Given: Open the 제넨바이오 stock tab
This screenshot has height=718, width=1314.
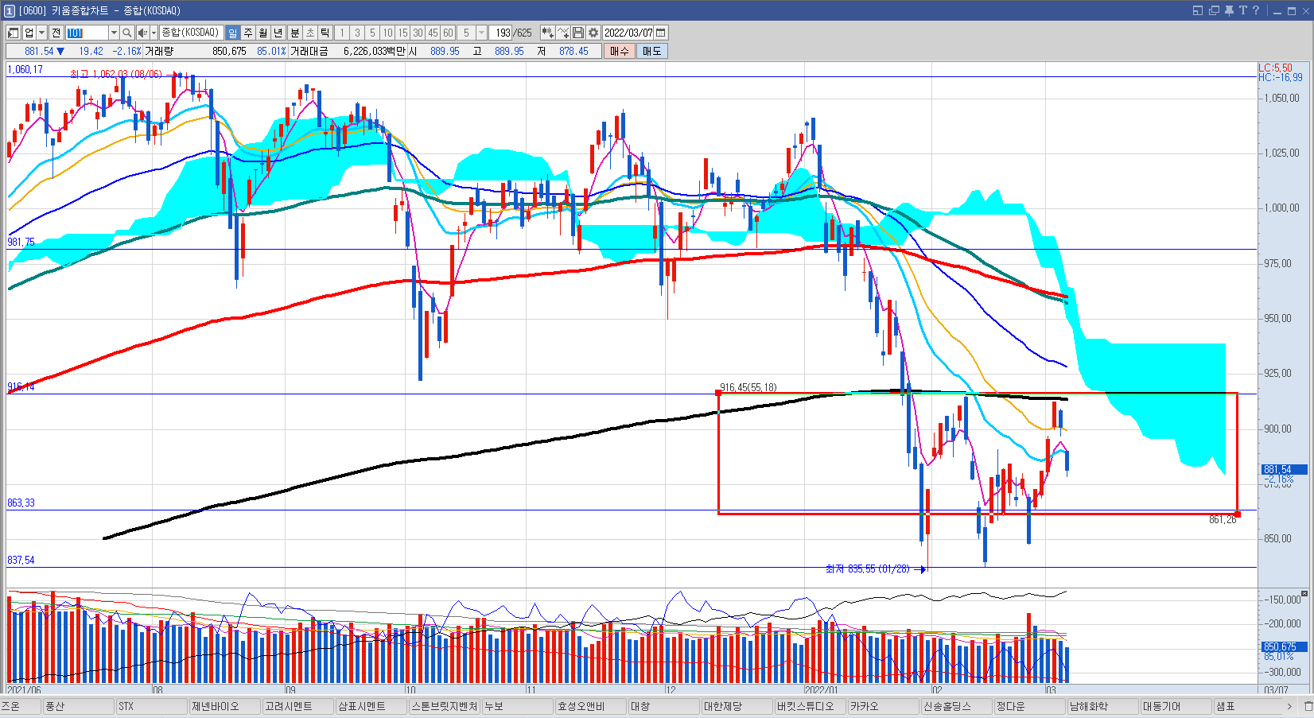Looking at the screenshot, I should [x=225, y=706].
